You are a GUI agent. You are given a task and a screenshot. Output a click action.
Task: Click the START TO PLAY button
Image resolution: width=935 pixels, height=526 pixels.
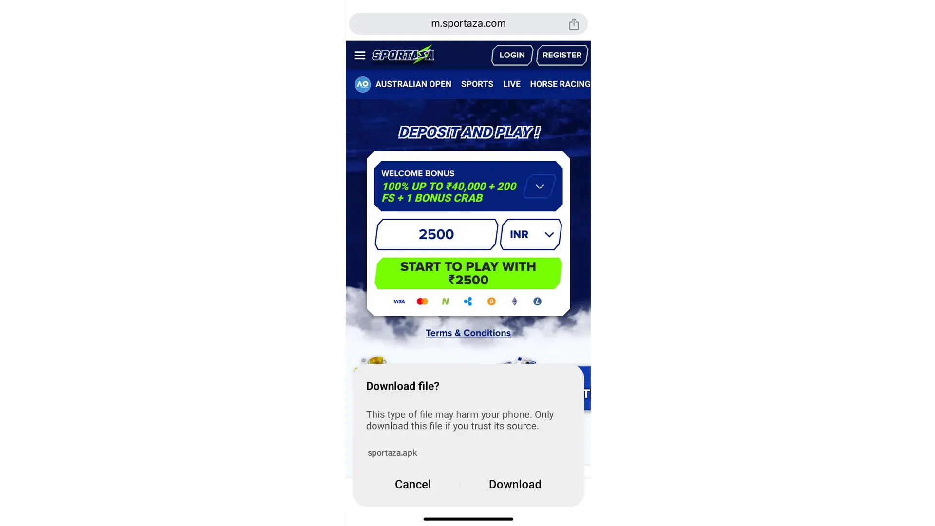pos(468,273)
